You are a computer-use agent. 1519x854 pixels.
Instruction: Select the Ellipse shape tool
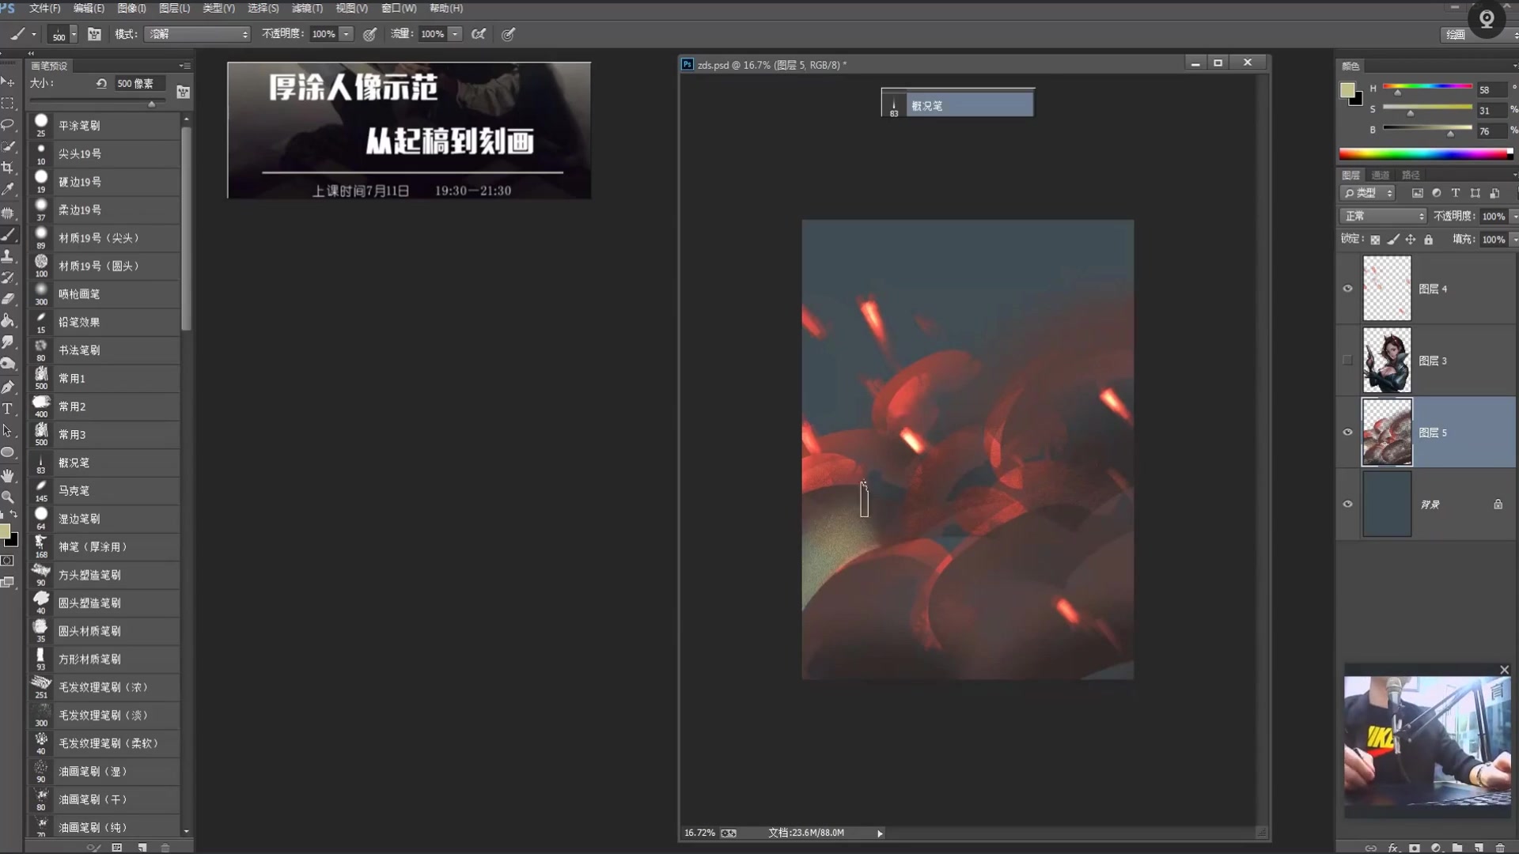coord(8,452)
